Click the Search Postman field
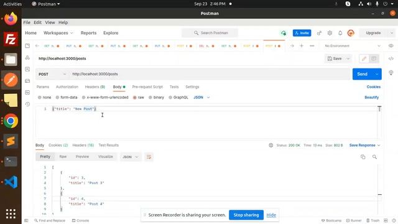Screen dimensions: 398x224 coord(210,33)
